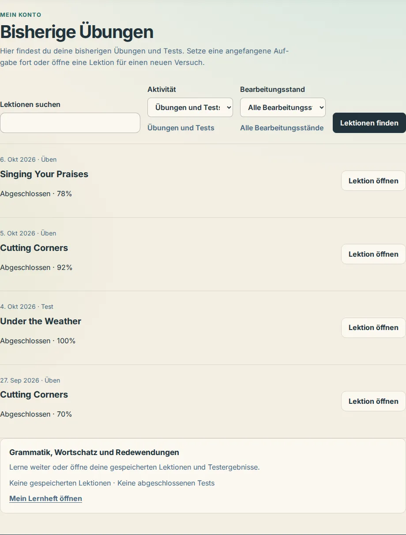Viewport: 406px width, 535px height.
Task: Click into the Lektionen suchen search field
Action: 70,123
